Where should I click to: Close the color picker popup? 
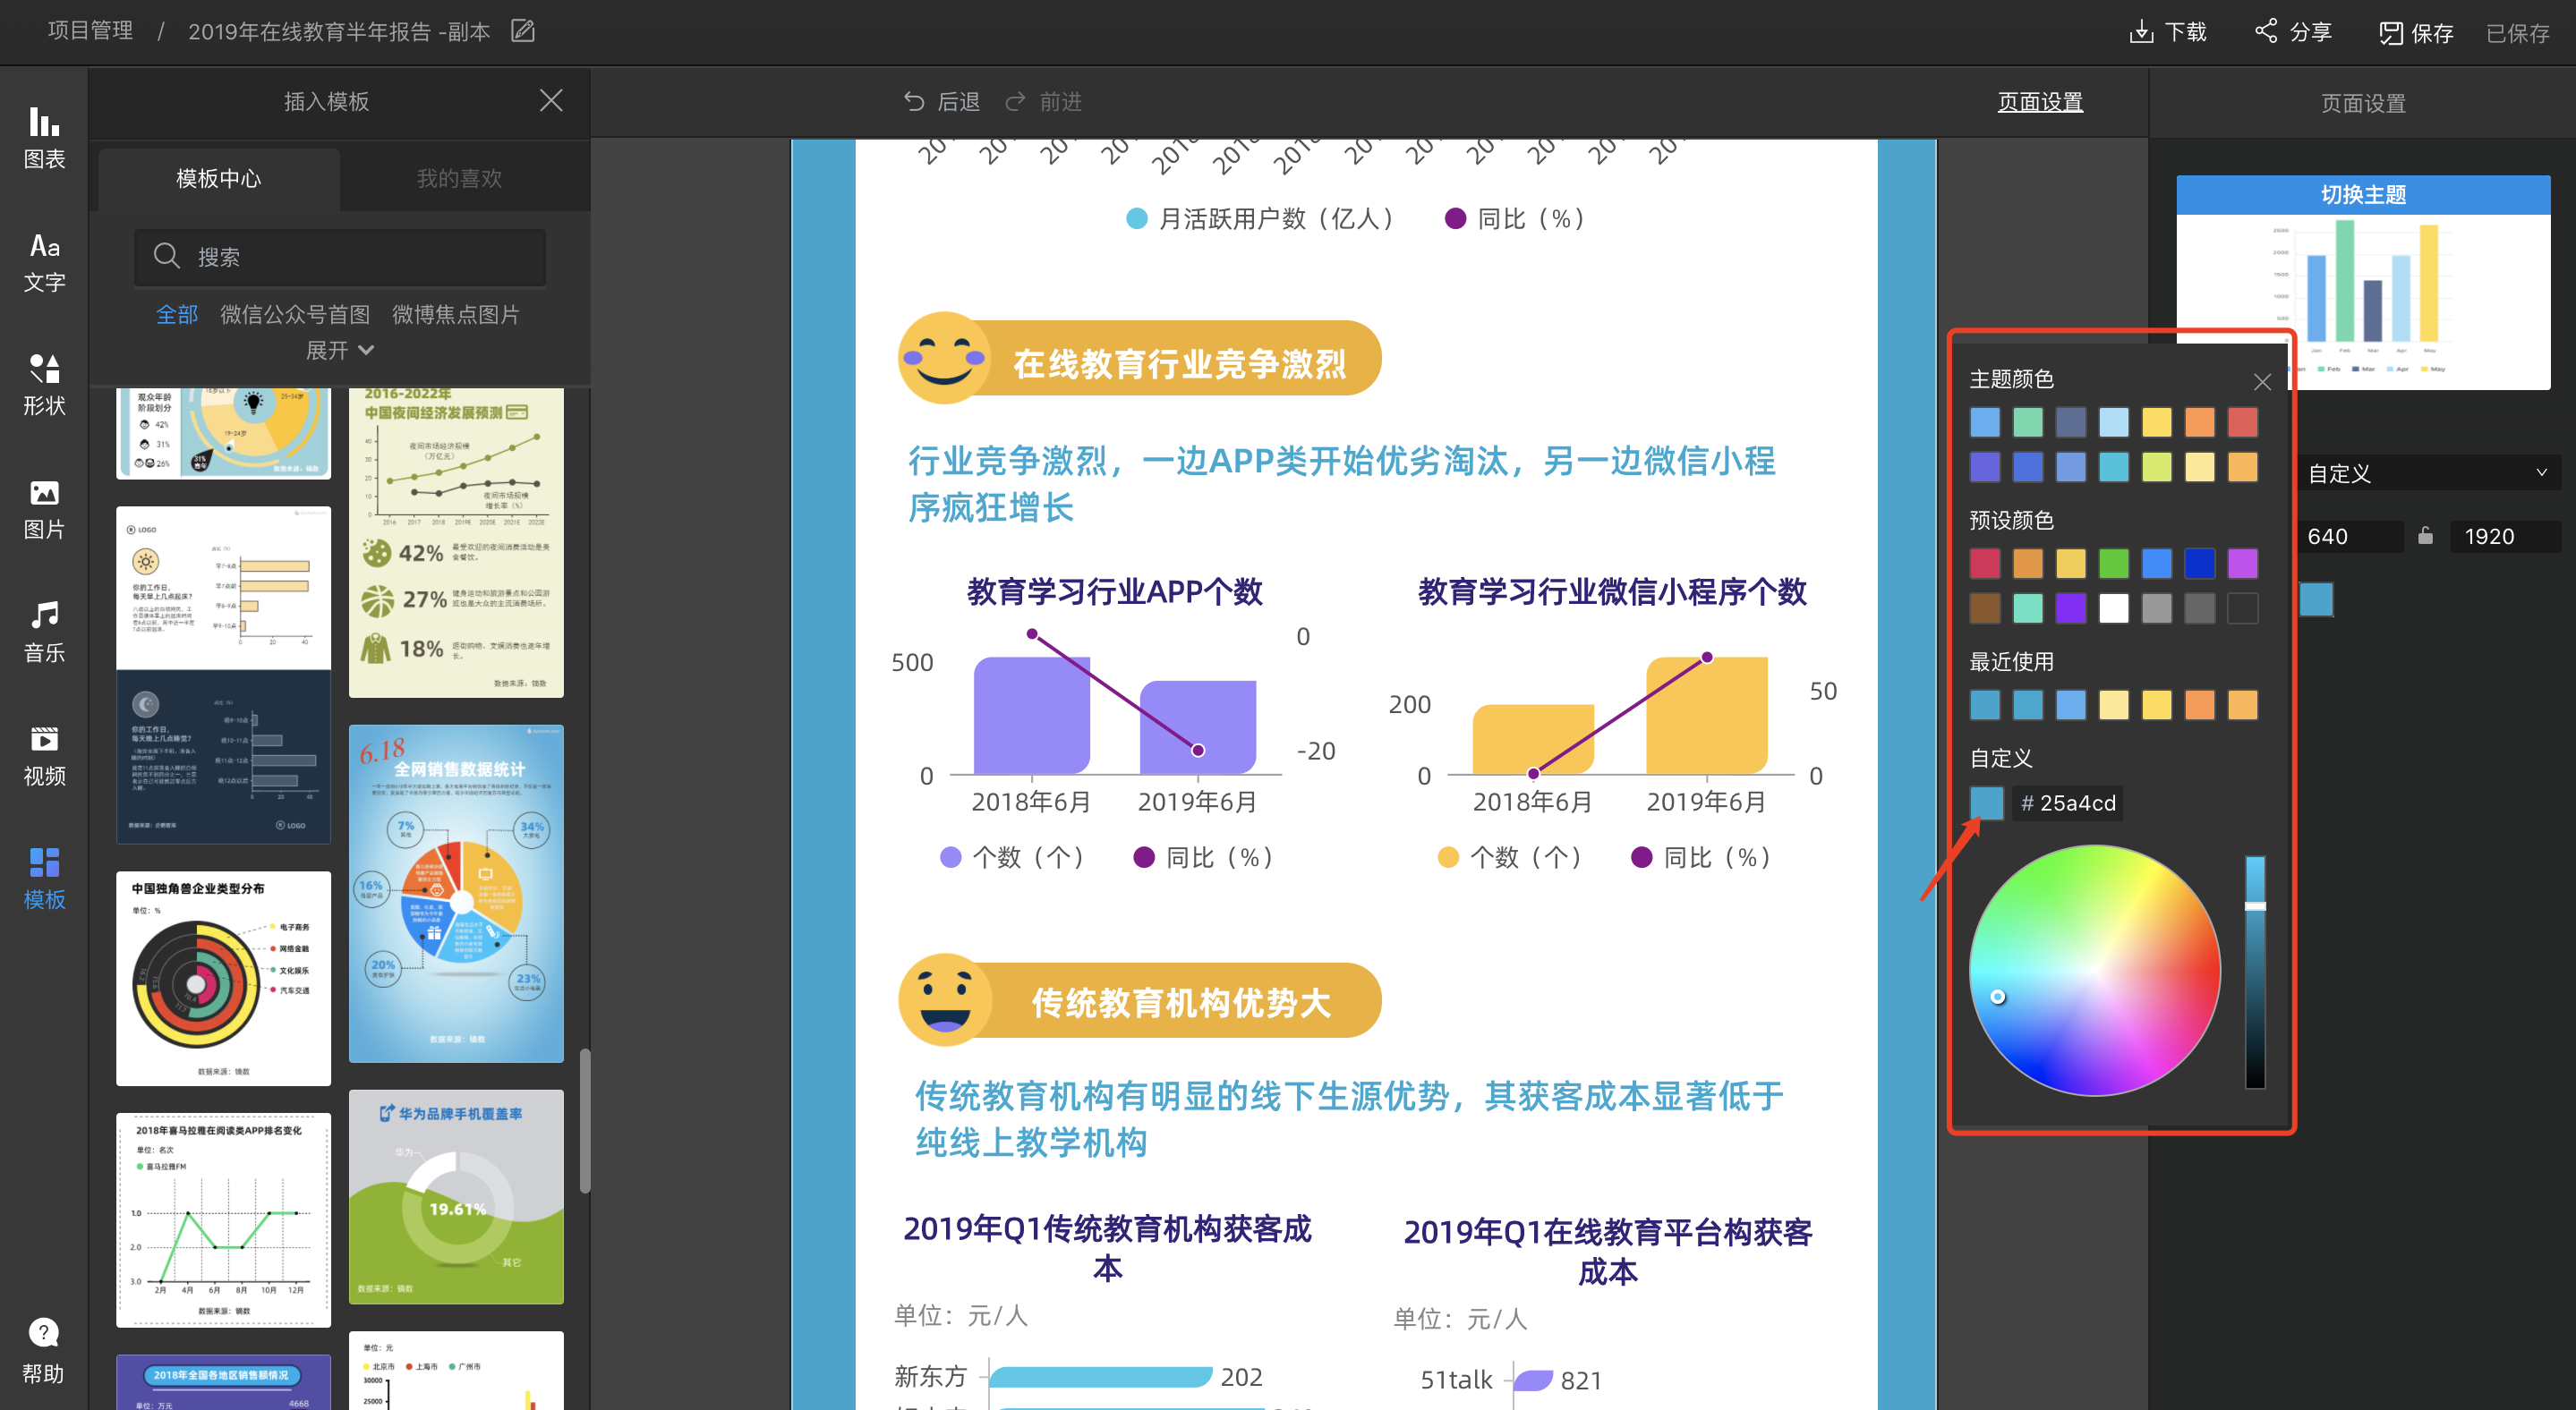(2262, 382)
